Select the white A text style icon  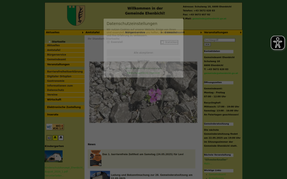(x=61, y=138)
